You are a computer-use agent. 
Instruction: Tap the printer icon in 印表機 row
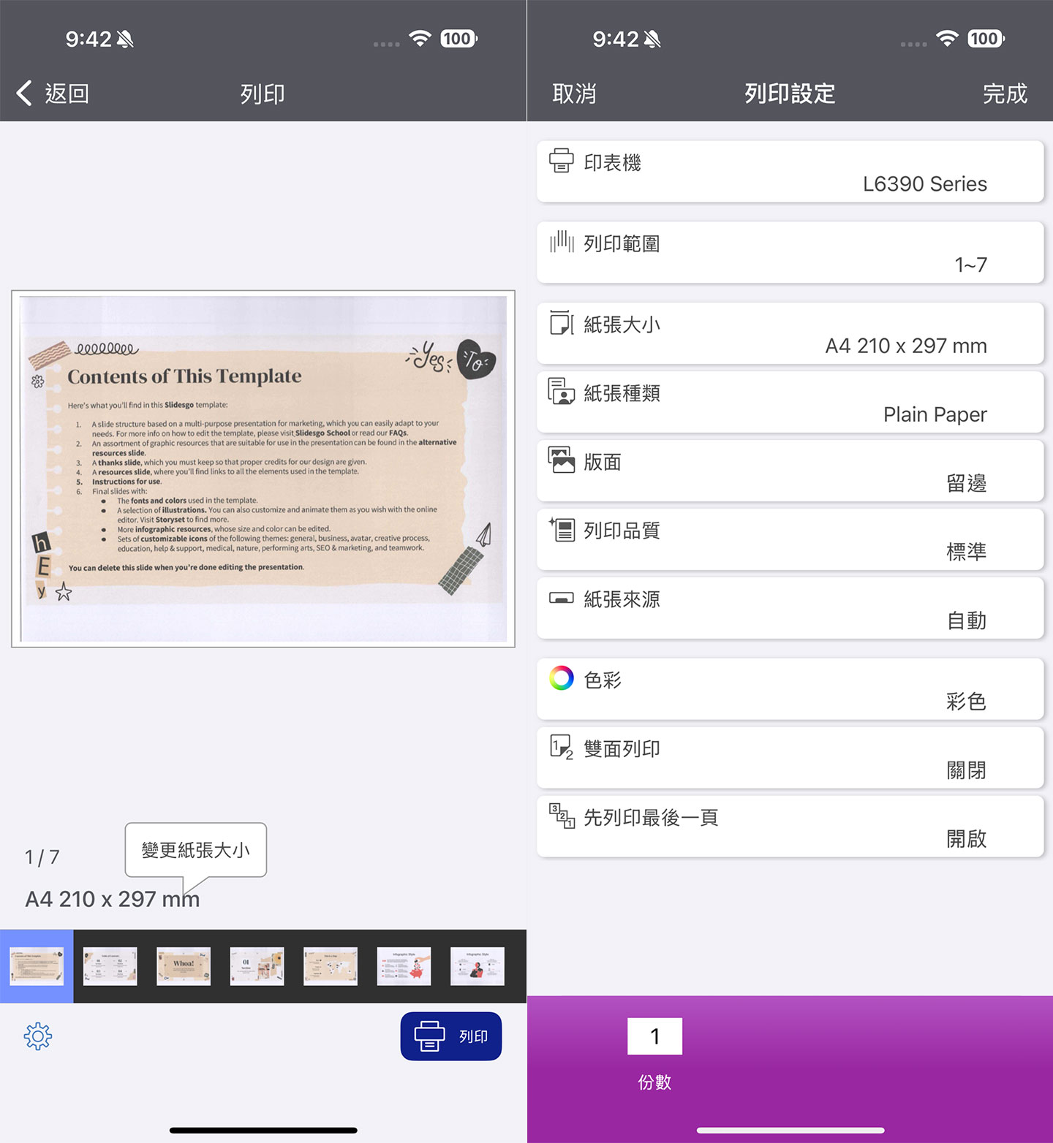[562, 160]
